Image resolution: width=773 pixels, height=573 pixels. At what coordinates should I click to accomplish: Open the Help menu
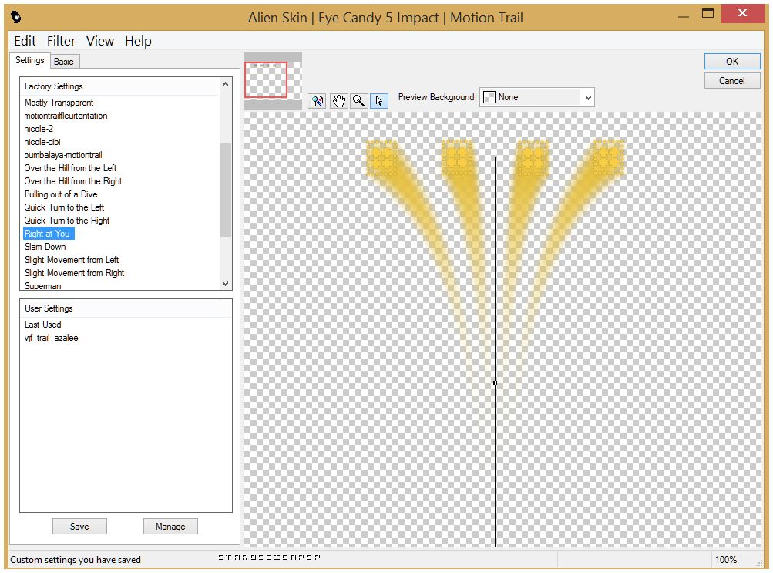pyautogui.click(x=138, y=41)
